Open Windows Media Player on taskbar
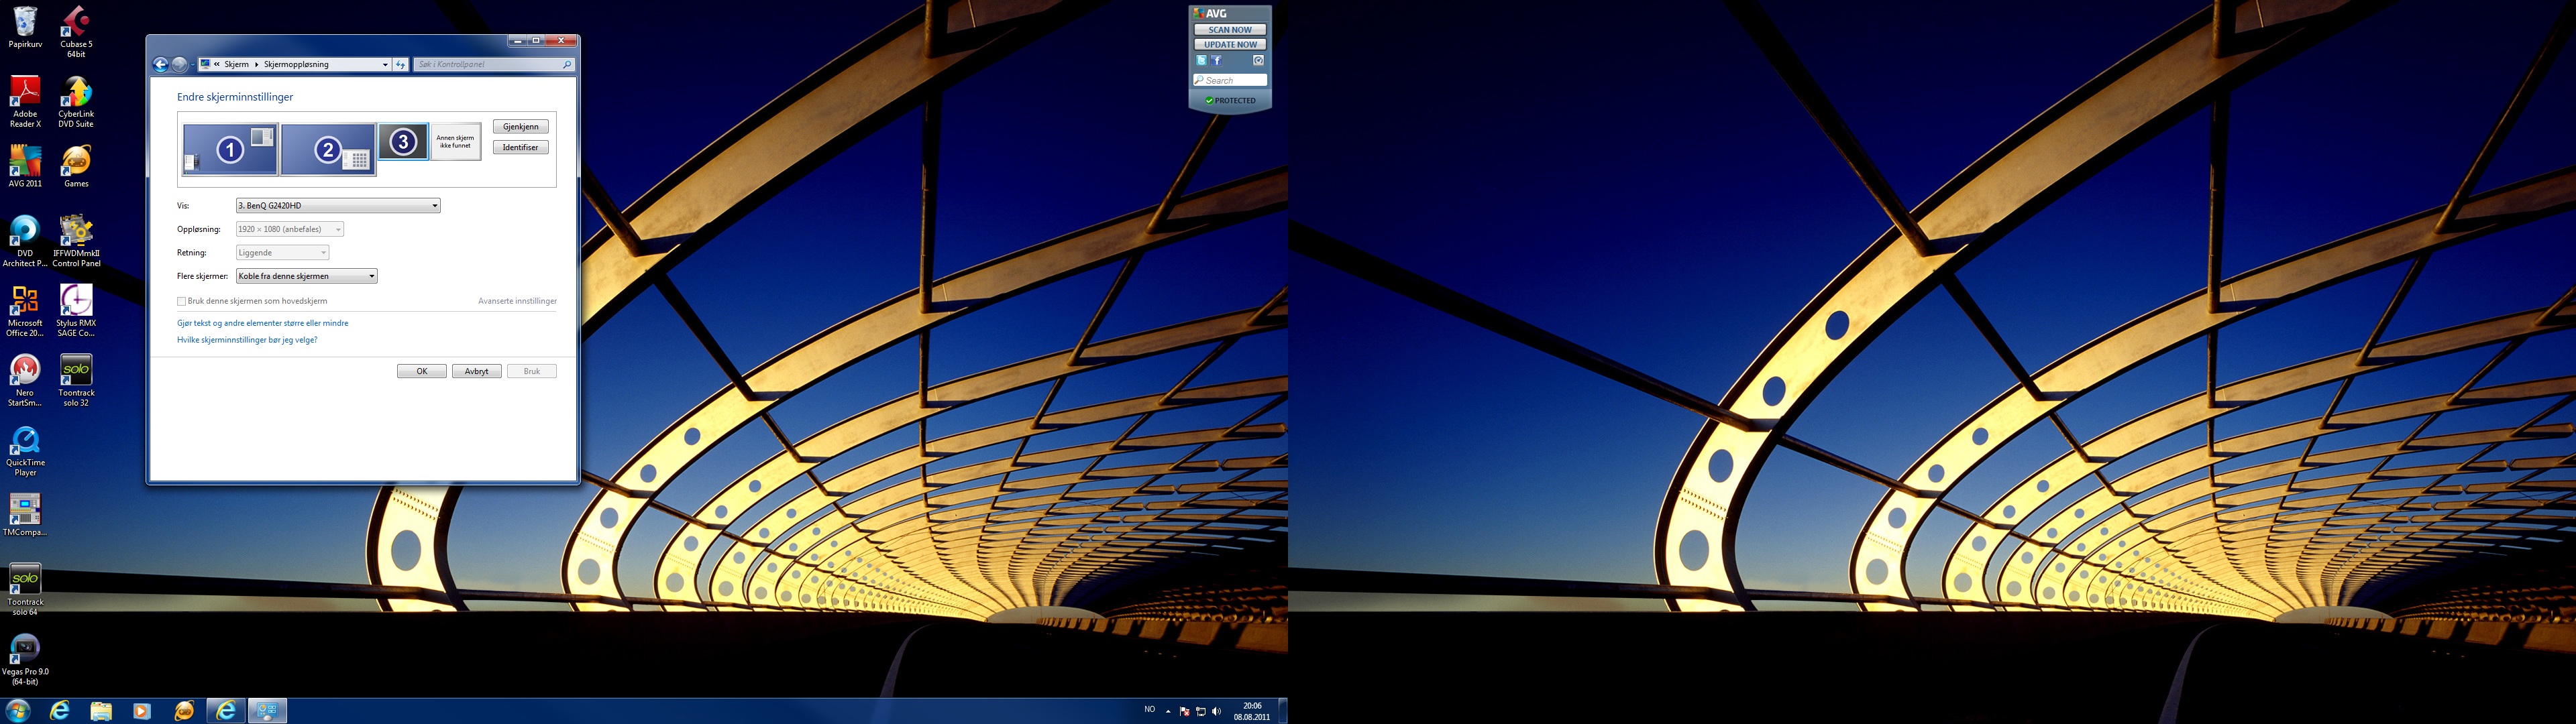The width and height of the screenshot is (2576, 724). click(142, 711)
